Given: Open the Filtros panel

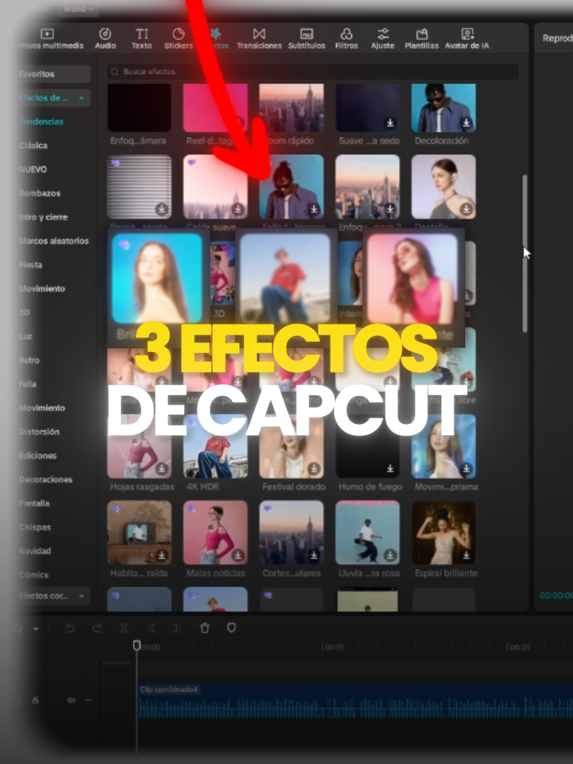Looking at the screenshot, I should [x=347, y=39].
